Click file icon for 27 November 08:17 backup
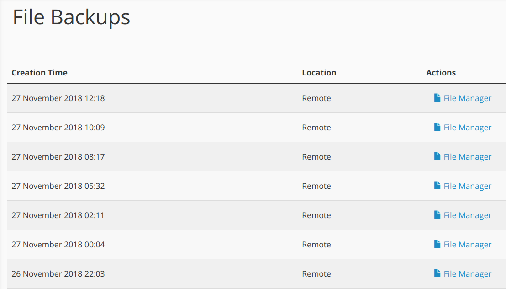Viewport: 506px width, 289px height. [x=437, y=156]
